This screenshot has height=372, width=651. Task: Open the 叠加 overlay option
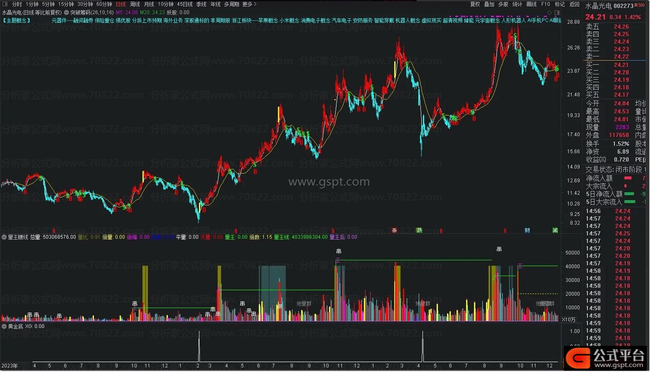(489, 4)
